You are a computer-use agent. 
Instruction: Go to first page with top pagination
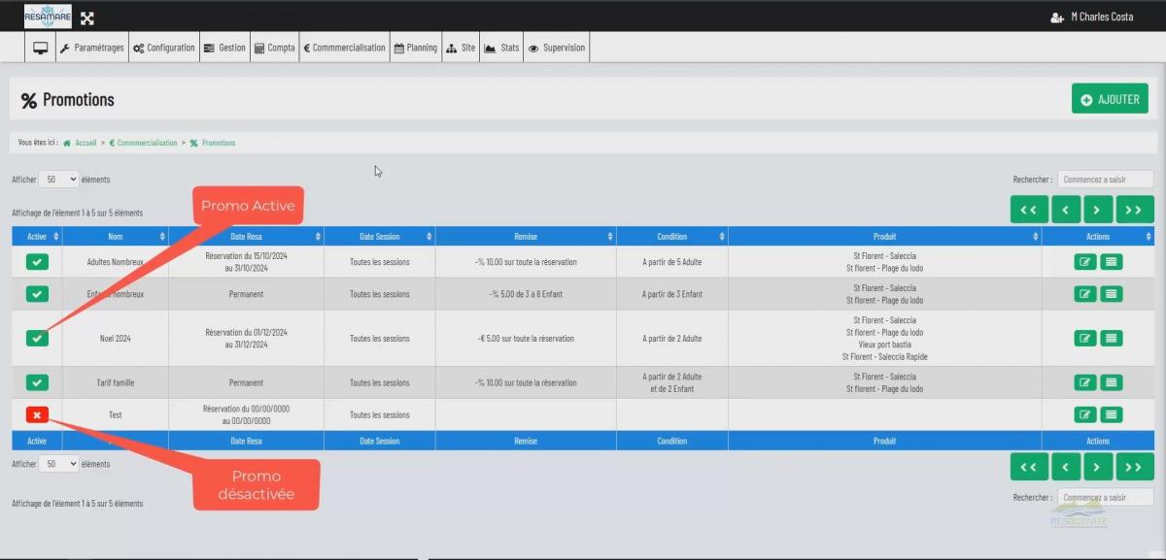(1029, 210)
